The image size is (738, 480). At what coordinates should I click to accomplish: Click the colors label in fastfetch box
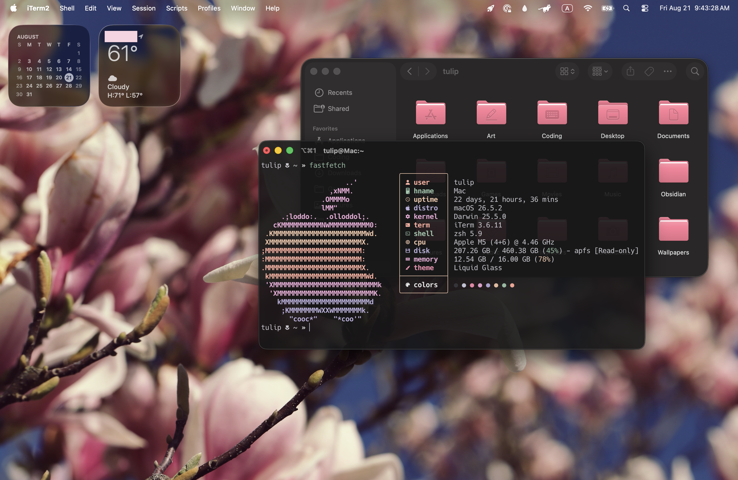425,285
